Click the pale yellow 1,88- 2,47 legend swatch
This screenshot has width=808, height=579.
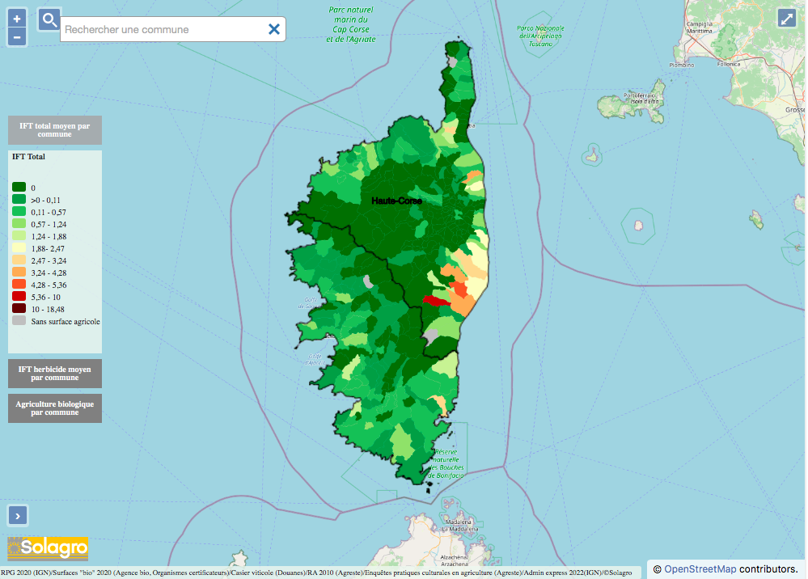(x=19, y=248)
